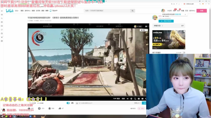This screenshot has width=211, height=118.
Task: Click the thumbs-up like icon
Action: [29, 108]
